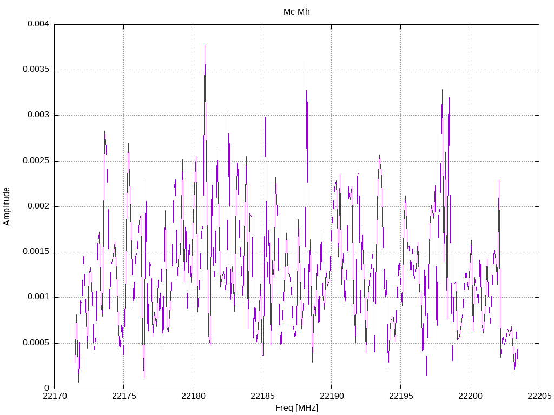The height and width of the screenshot is (415, 554).
Task: Click the y-axis tick label 0.002
Action: pos(38,206)
